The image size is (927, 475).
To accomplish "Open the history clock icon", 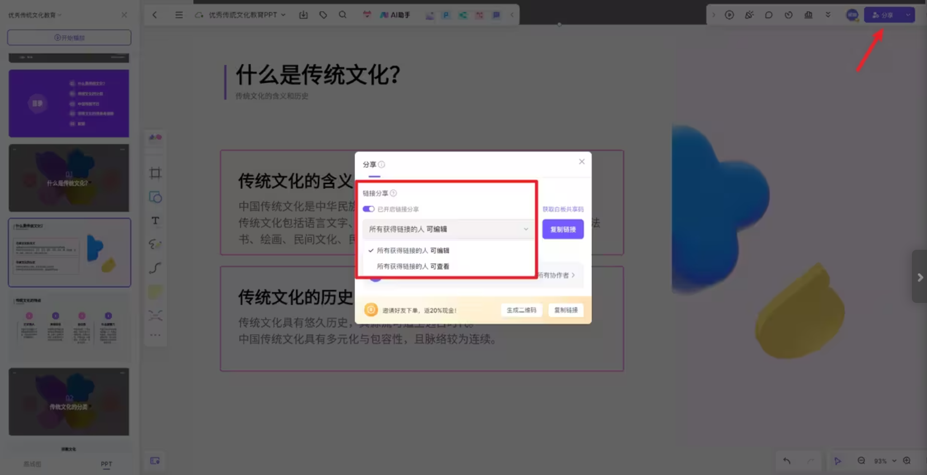I will tap(788, 15).
